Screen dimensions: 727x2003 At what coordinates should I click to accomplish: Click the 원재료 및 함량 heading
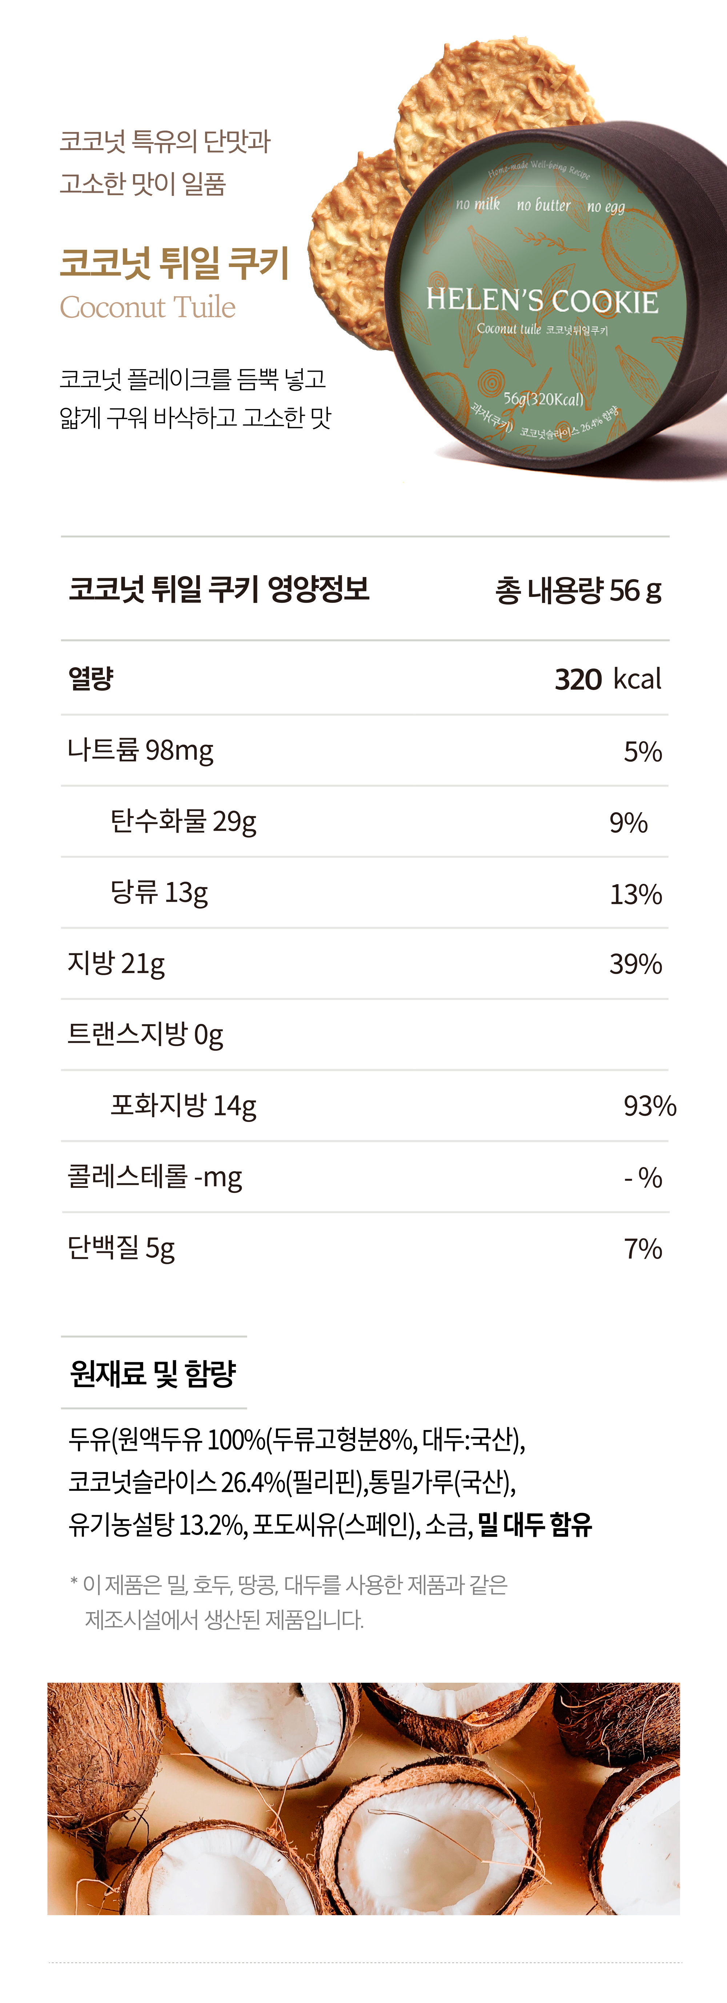153,1373
